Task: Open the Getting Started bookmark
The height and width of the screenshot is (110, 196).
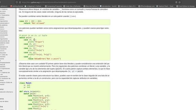Action: coord(17,6)
